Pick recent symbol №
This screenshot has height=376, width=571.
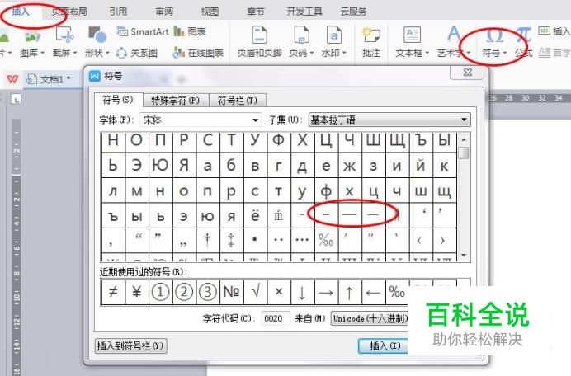[x=231, y=292]
